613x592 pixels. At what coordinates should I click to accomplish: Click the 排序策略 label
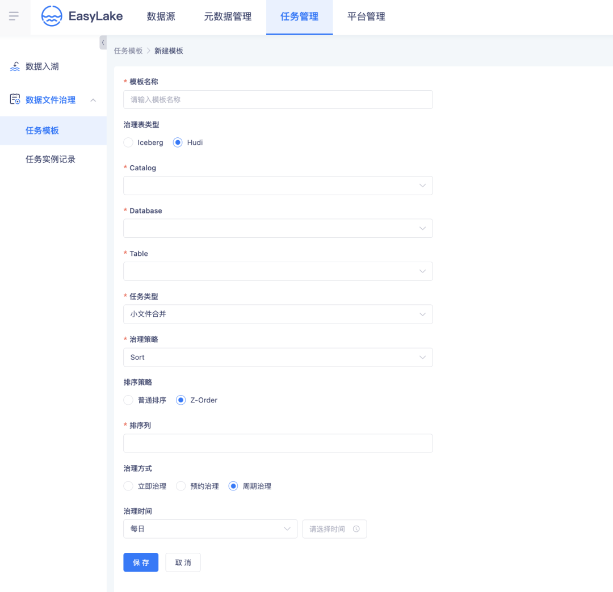click(x=137, y=382)
